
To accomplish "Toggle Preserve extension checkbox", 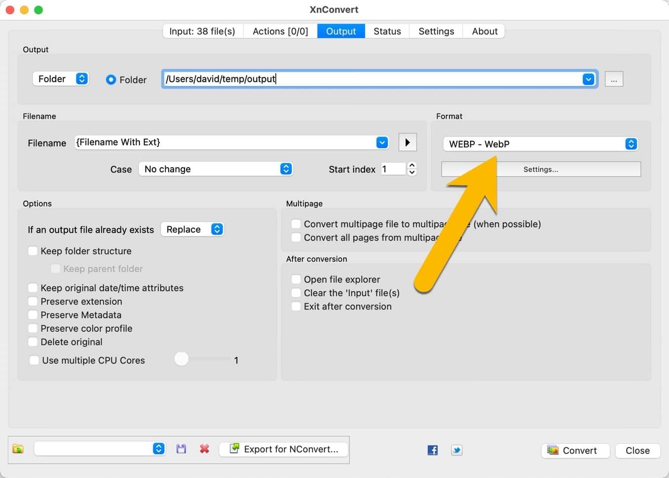I will (x=33, y=301).
